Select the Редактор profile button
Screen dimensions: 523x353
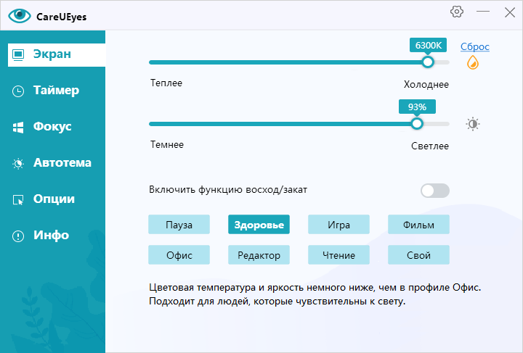(x=259, y=255)
